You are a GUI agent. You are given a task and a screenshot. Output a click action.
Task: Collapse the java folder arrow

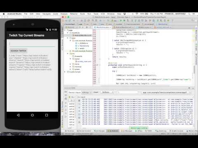coord(68,38)
